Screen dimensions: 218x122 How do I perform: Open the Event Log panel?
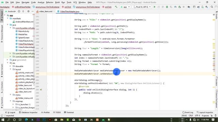(x=188, y=113)
